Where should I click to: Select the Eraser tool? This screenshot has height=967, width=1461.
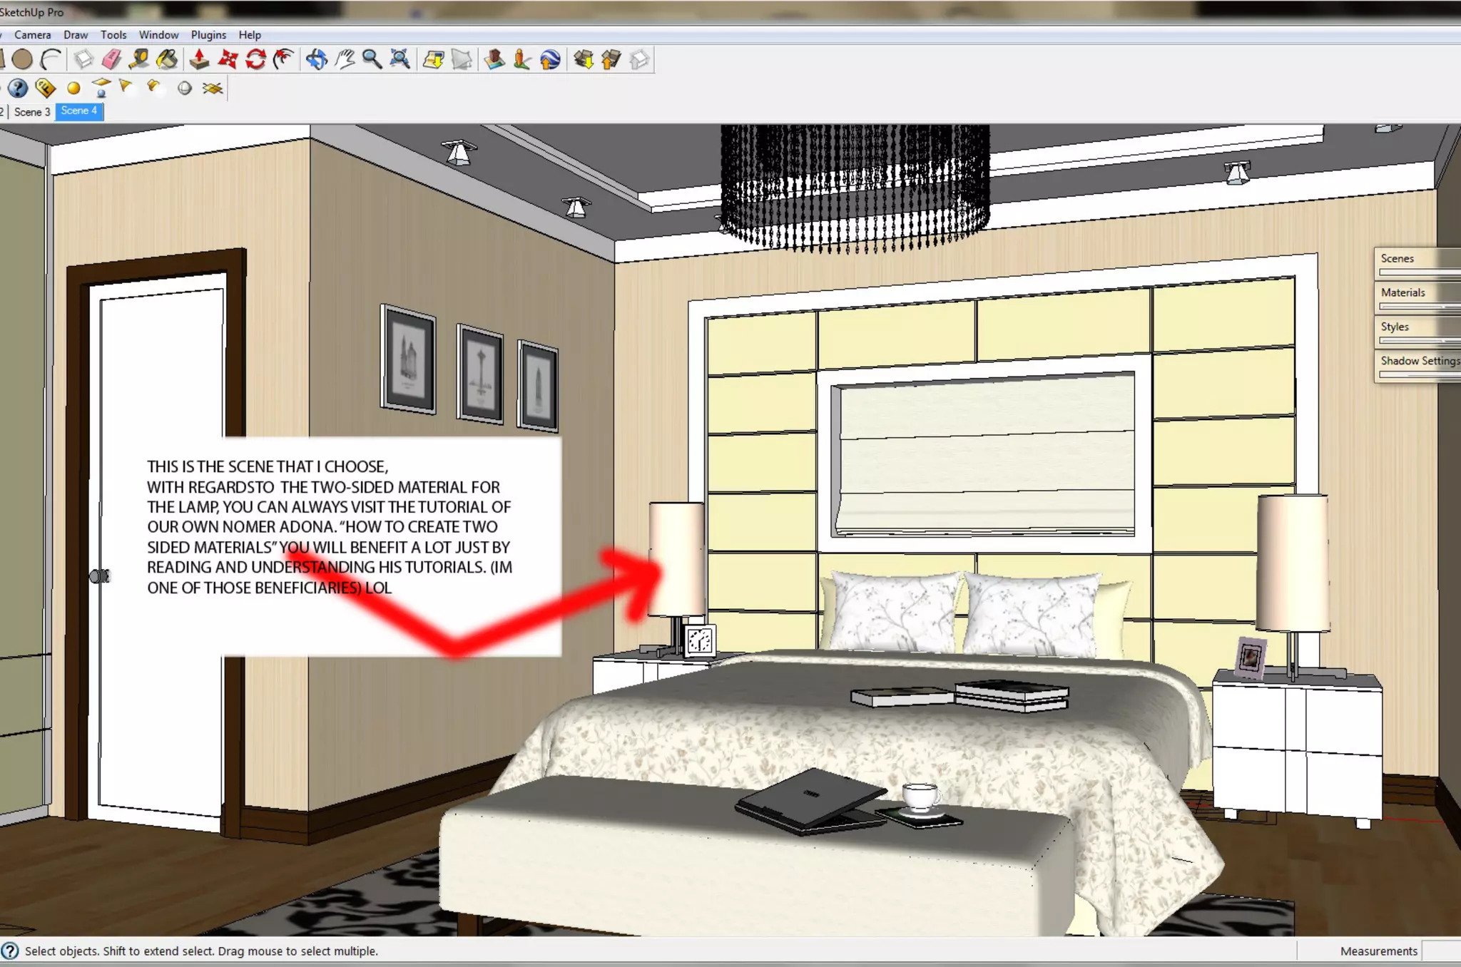[111, 59]
